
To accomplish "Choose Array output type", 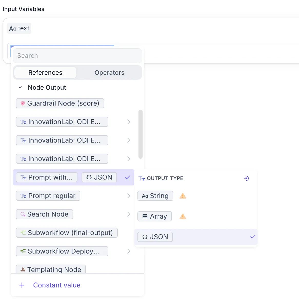I will [154, 216].
